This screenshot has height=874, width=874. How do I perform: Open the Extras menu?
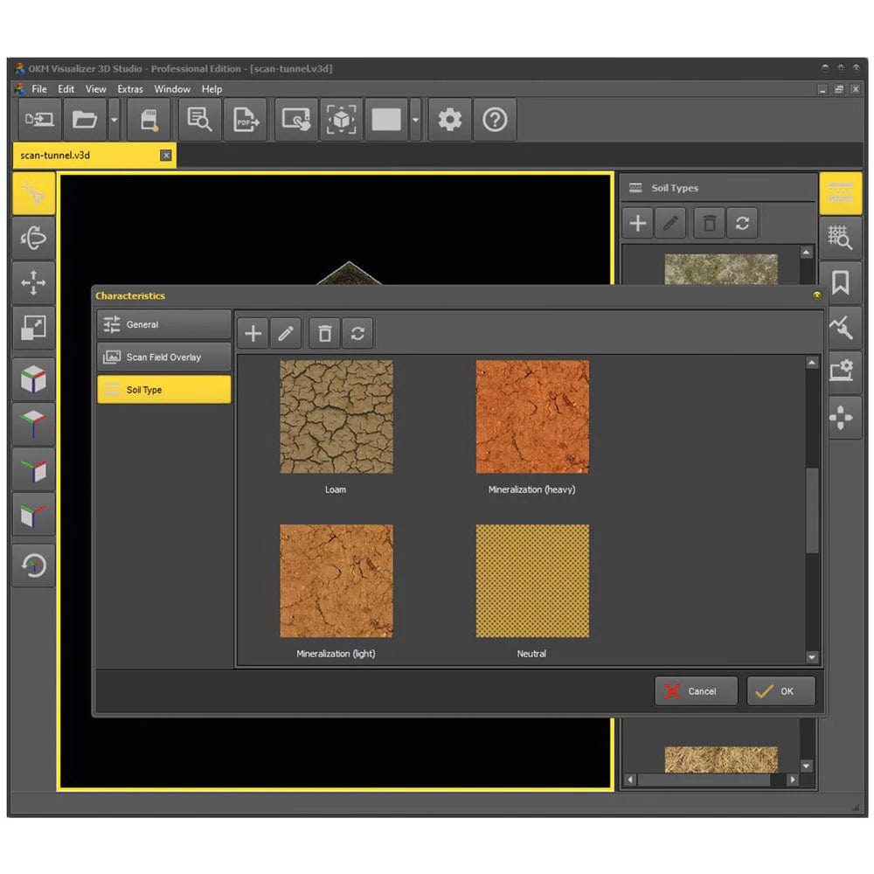point(130,89)
